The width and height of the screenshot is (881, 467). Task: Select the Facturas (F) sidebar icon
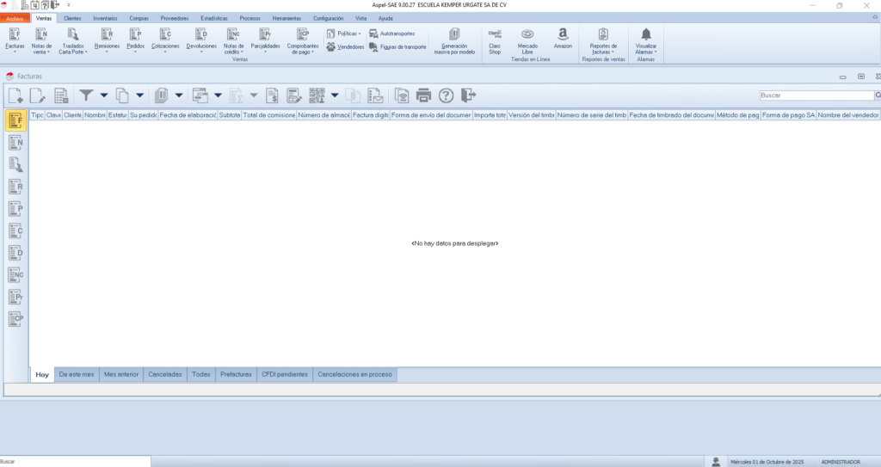pyautogui.click(x=16, y=120)
